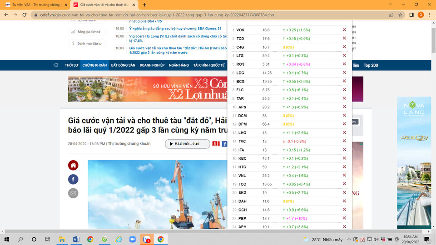Image resolution: width=436 pixels, height=245 pixels.
Task: Share this page icon in address bar
Action: (391, 15)
